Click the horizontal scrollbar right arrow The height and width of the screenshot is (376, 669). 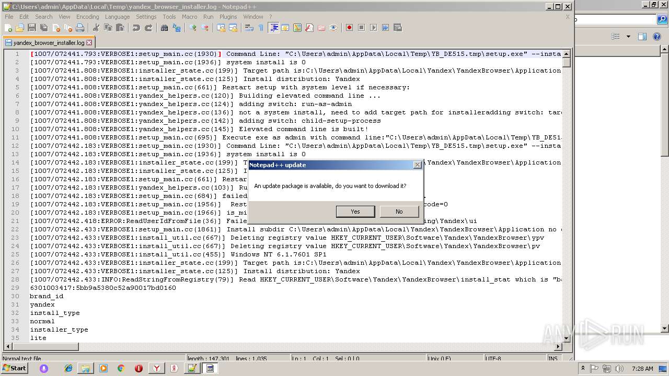coord(558,346)
